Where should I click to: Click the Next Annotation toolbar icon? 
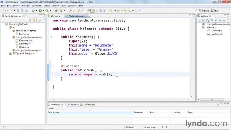(112, 10)
